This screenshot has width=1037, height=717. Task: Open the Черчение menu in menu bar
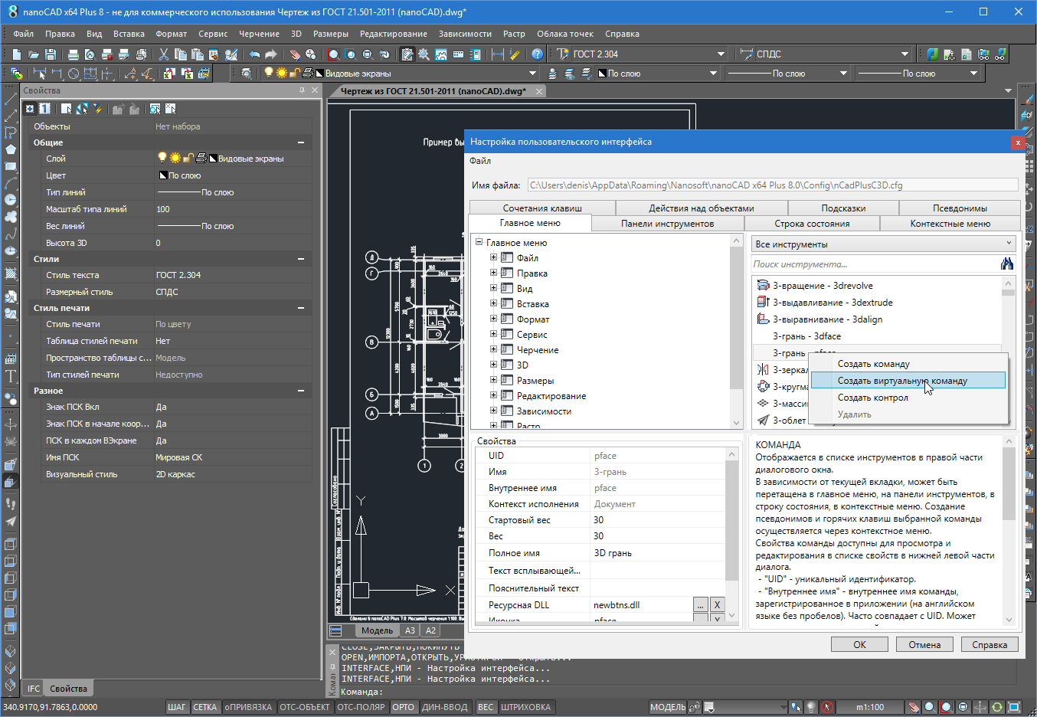pyautogui.click(x=259, y=34)
